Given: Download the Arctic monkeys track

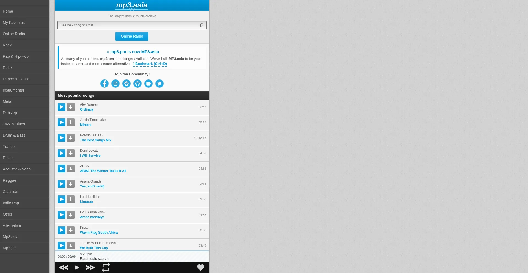Looking at the screenshot, I should click(x=71, y=215).
